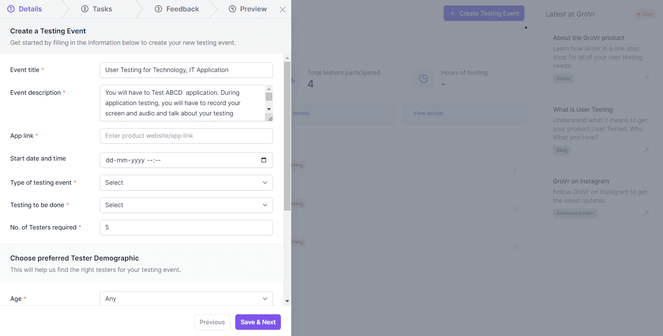The width and height of the screenshot is (663, 336).
Task: Open the calendar picker in Start date field
Action: tap(264, 160)
